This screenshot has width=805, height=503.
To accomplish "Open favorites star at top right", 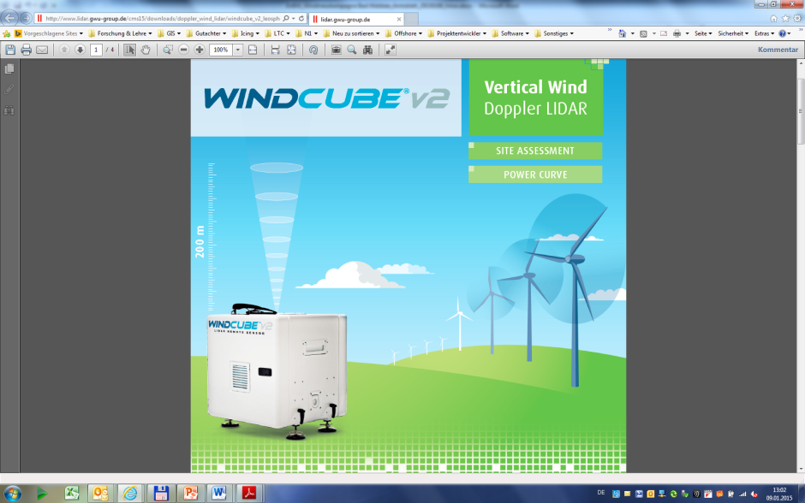I will coord(785,19).
